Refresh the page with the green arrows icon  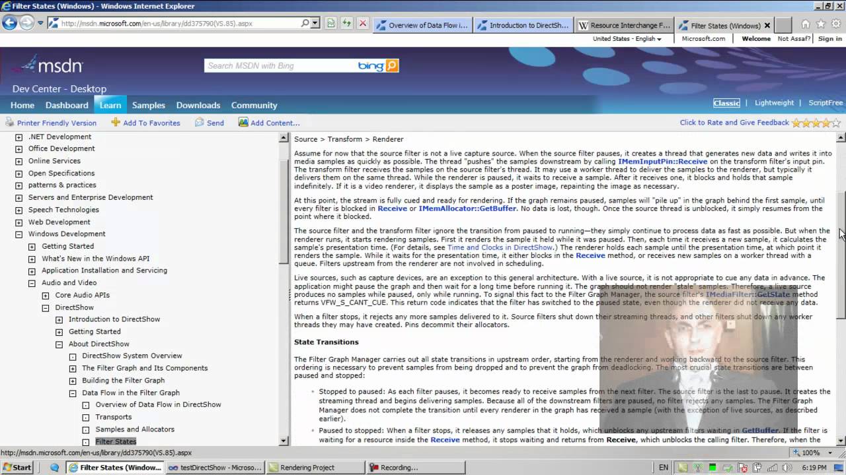[x=347, y=23]
